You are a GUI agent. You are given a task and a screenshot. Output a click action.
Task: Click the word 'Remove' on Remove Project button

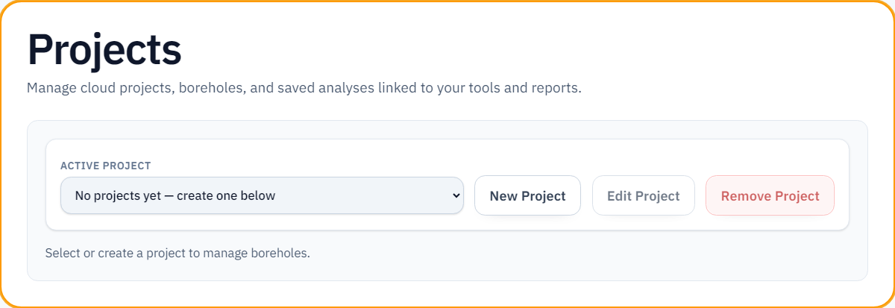(x=747, y=196)
